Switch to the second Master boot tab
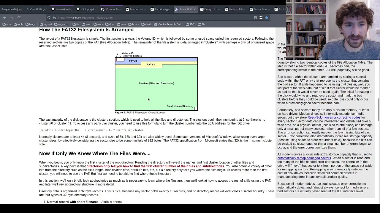The height and width of the screenshot is (213, 380). (x=259, y=9)
